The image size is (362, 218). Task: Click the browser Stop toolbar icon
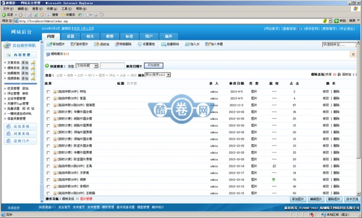(30, 15)
